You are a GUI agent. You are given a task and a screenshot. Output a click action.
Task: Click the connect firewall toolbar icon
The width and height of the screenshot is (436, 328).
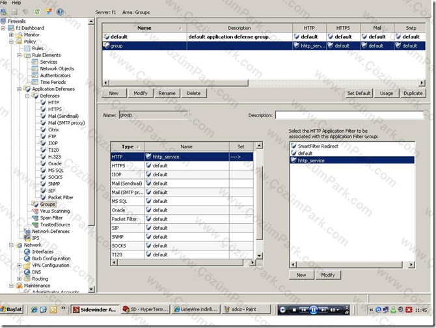[3, 12]
